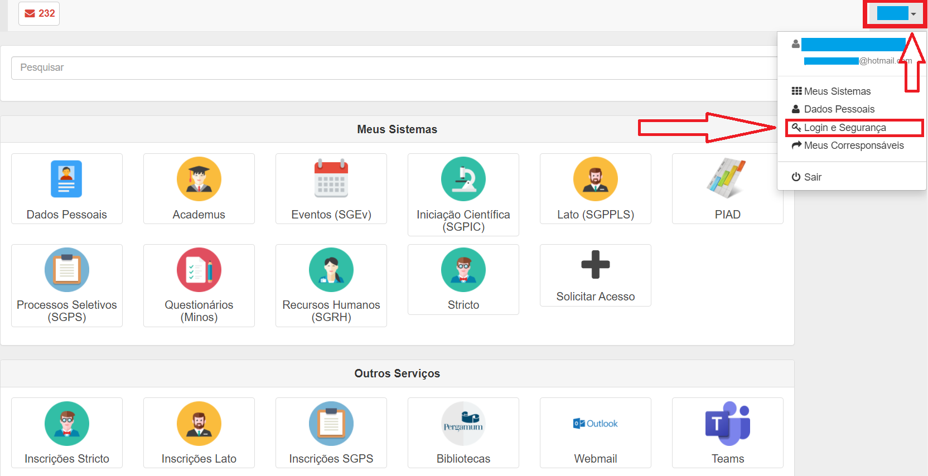Viewport: 928px width, 476px height.
Task: Open the PIAD chart icon
Action: [x=727, y=179]
